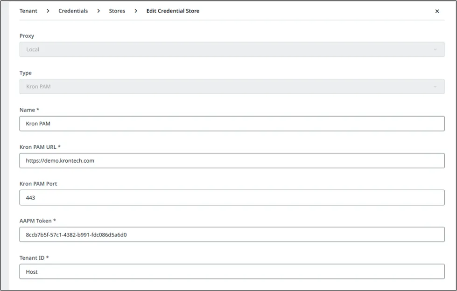Select the Kron PAM Port field
Screen dimensions: 457x291
click(232, 197)
